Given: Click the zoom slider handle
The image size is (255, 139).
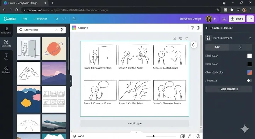Looking at the screenshot, I should 153,136.
